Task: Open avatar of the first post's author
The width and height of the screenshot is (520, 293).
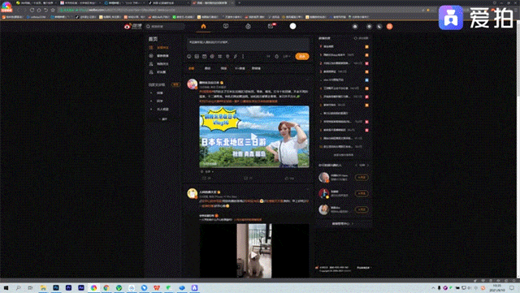Action: click(x=193, y=84)
